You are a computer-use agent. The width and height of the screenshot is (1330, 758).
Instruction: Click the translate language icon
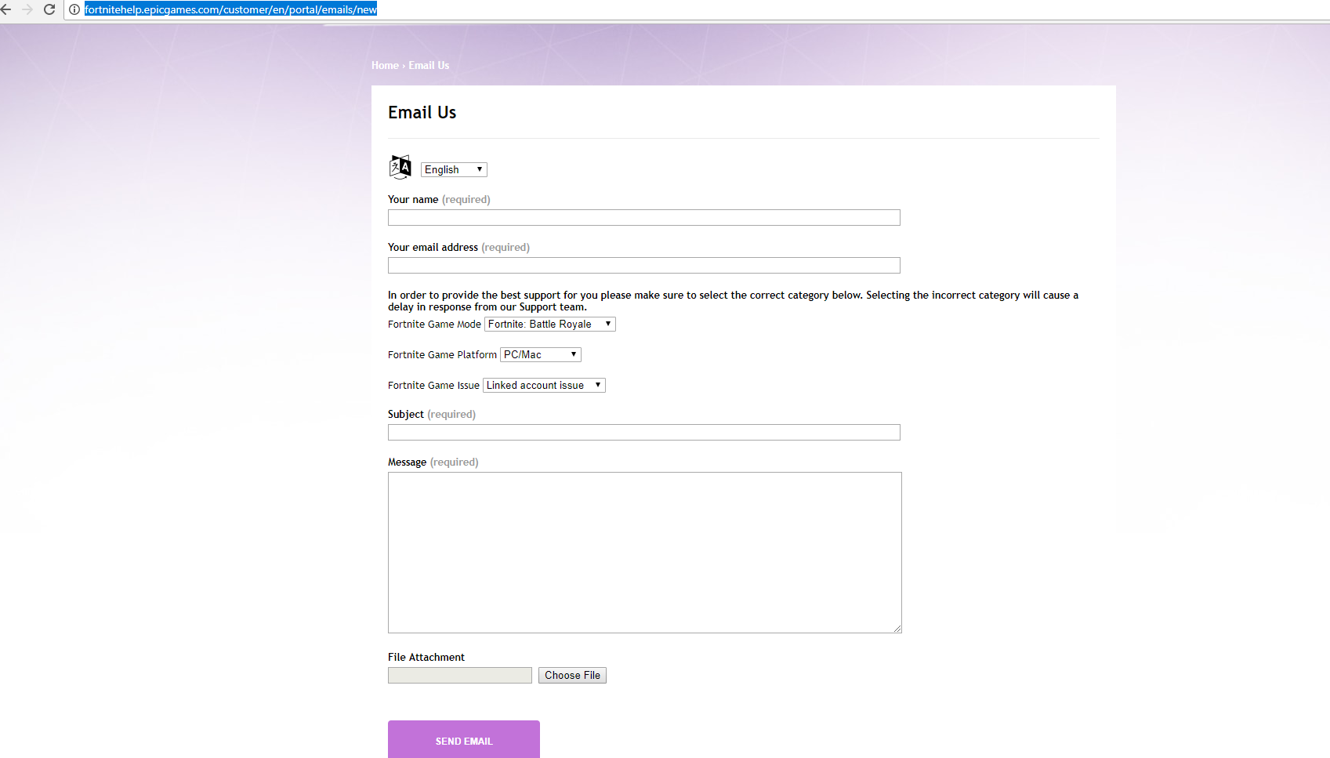pyautogui.click(x=400, y=167)
